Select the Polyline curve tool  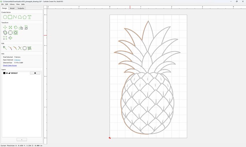(x=15, y=17)
